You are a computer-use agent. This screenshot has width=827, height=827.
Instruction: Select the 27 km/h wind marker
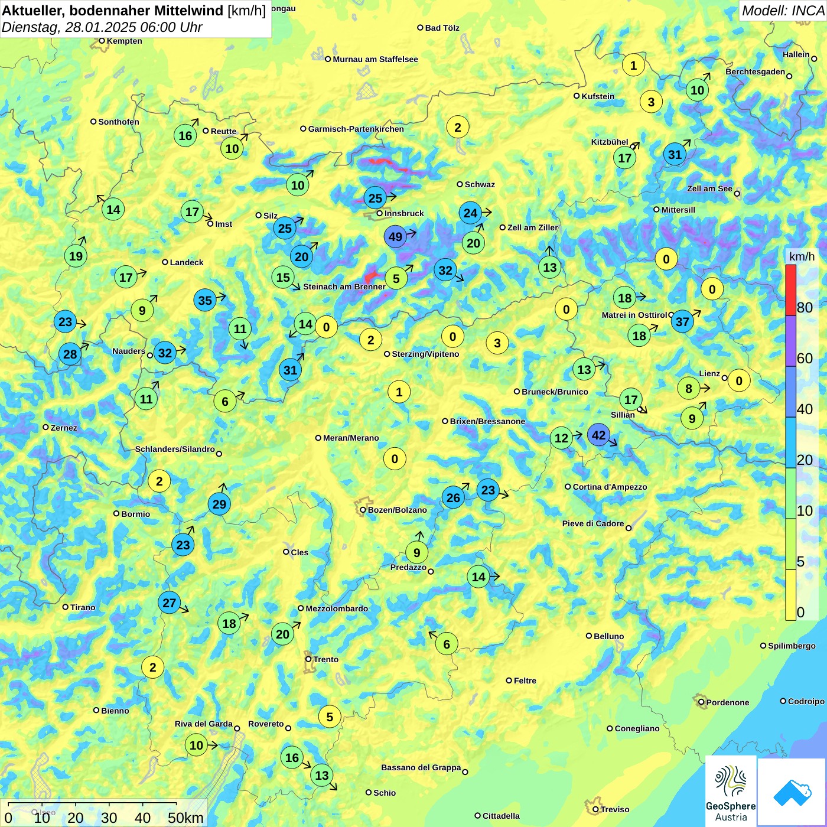pyautogui.click(x=170, y=603)
